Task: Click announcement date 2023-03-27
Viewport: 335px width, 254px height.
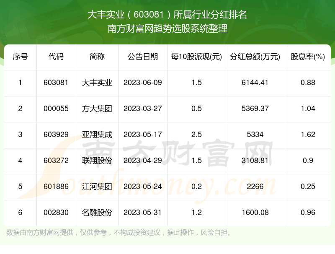Action: pos(143,109)
